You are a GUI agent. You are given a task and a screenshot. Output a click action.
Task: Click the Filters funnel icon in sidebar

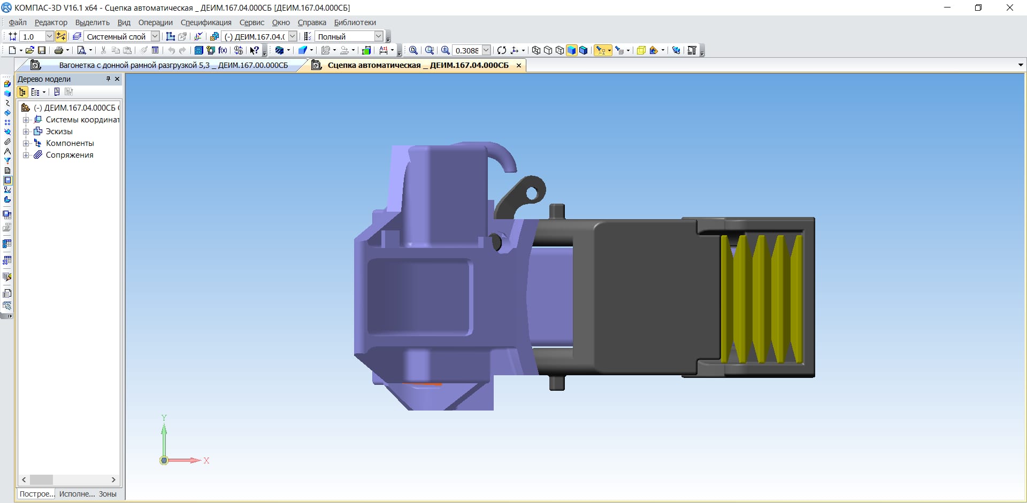(x=7, y=161)
